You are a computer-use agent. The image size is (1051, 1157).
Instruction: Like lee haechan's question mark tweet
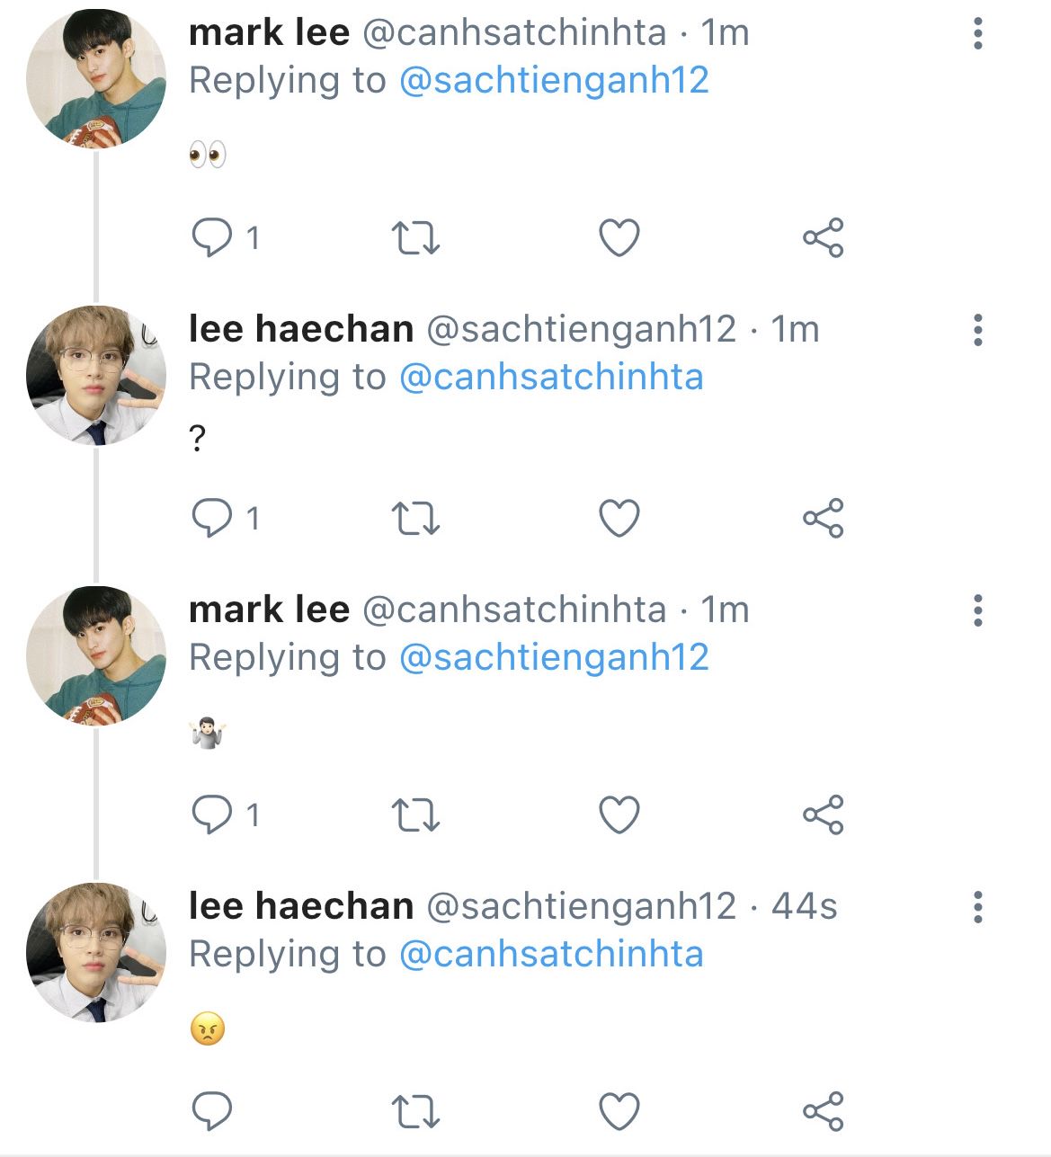619,519
